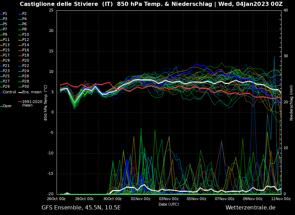Select the 26Oct 00z date tick
The width and height of the screenshot is (295, 215).
56,199
